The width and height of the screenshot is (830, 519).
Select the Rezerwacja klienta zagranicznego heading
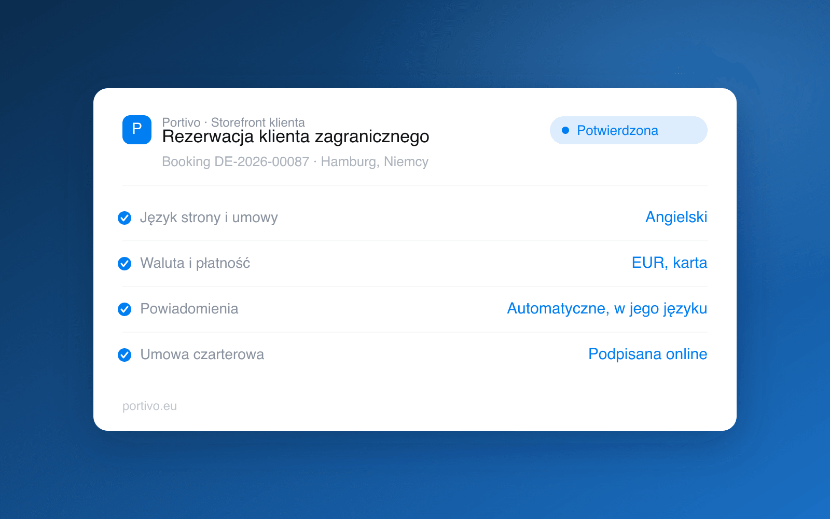coord(296,136)
